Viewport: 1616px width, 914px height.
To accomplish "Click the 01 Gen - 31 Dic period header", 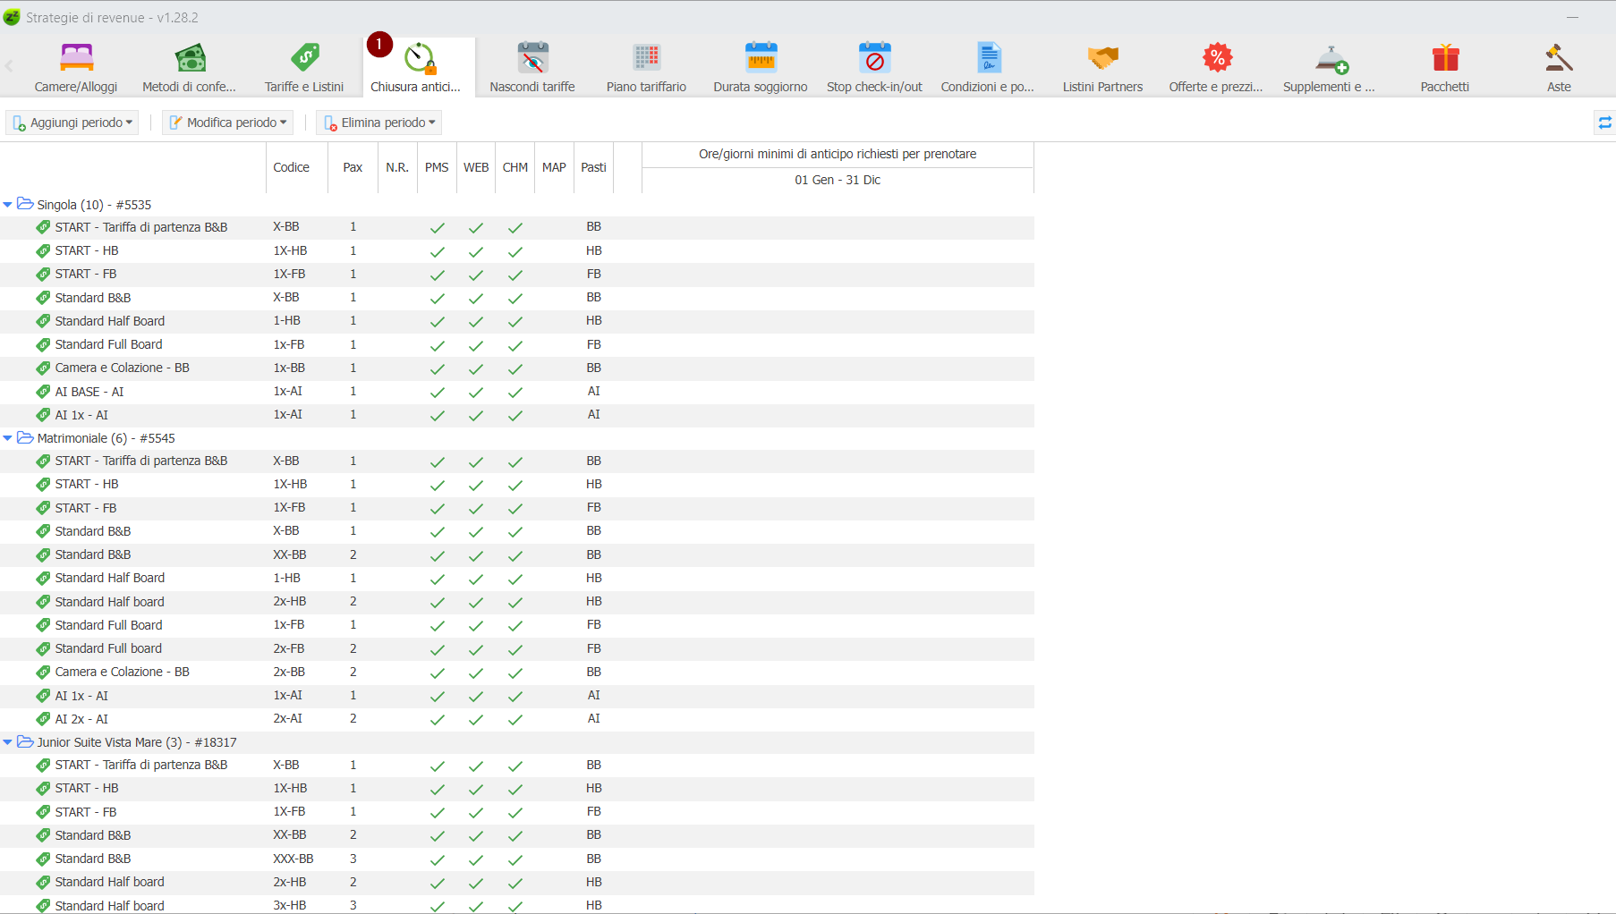I will [838, 180].
